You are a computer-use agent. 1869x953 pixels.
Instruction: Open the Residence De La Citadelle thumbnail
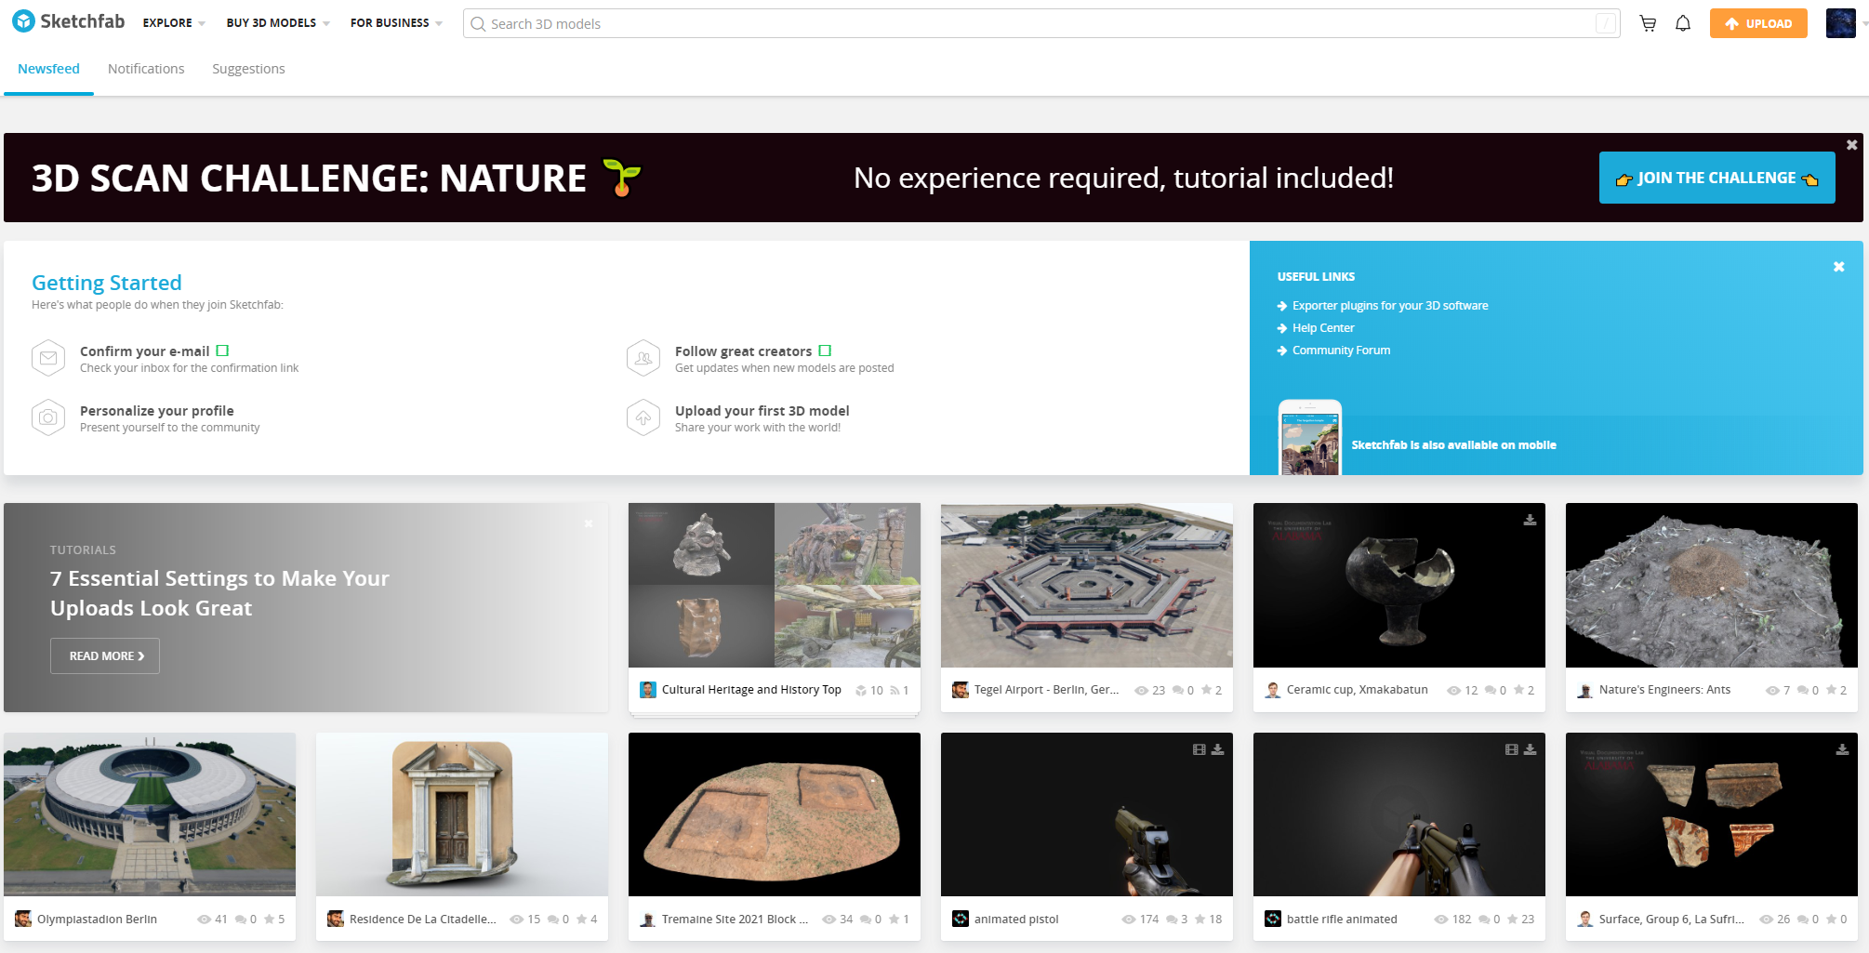462,814
